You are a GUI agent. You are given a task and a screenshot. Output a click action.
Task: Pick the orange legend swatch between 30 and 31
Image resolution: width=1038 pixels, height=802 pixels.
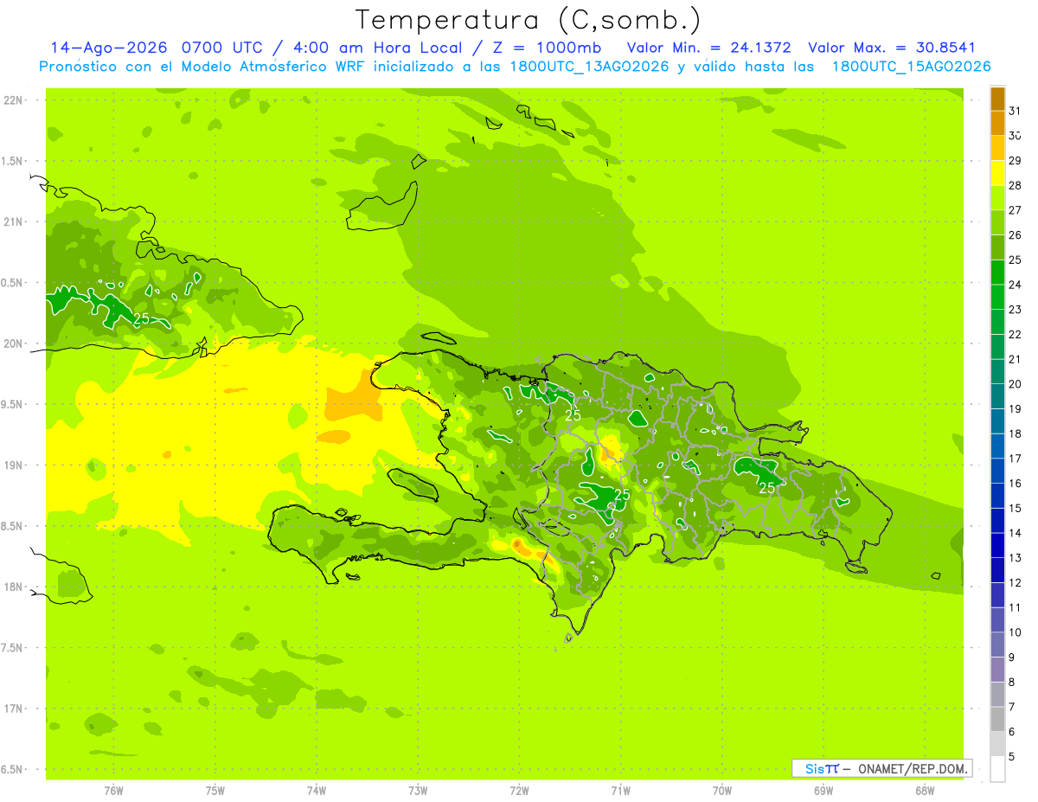997,123
